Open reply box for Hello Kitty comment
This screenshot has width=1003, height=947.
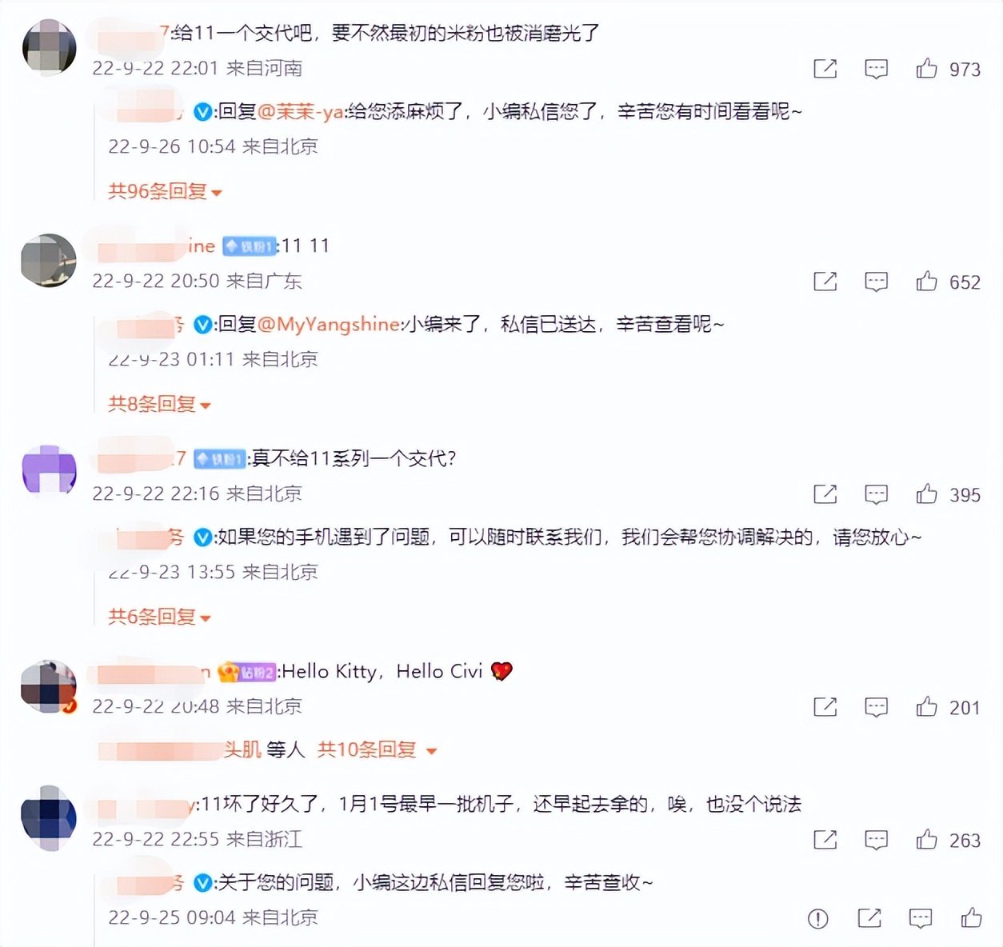pyautogui.click(x=877, y=707)
